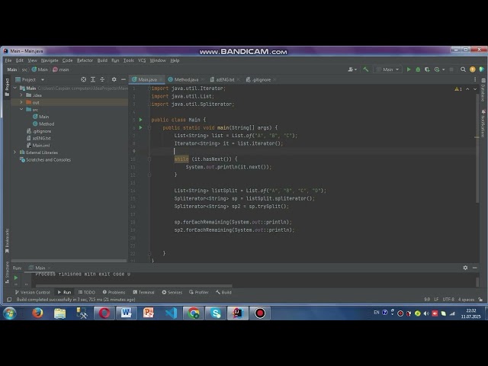Click the editor vertical scrollbar
This screenshot has width=488, height=366.
[477, 148]
